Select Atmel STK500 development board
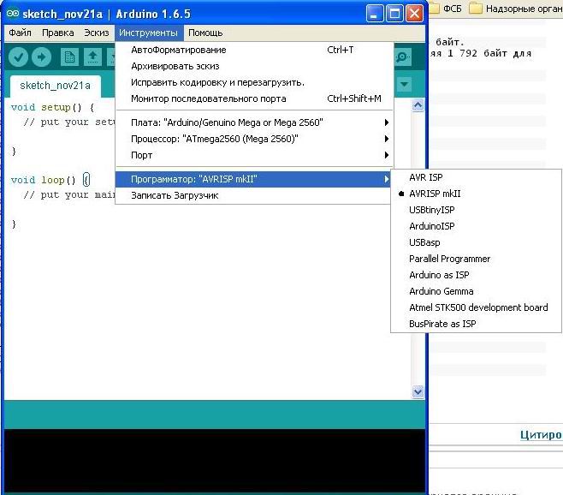563x495 pixels. (x=476, y=307)
